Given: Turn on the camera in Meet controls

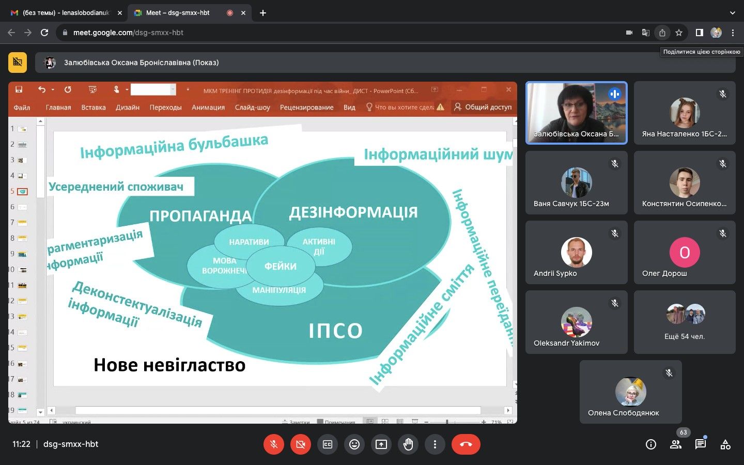Looking at the screenshot, I should tap(301, 444).
